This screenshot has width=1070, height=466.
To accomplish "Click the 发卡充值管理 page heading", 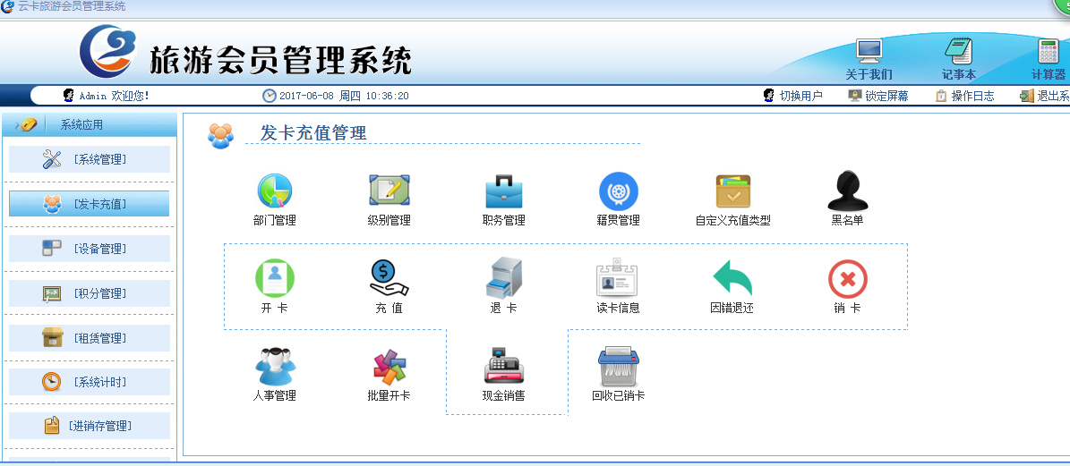I will [x=313, y=133].
